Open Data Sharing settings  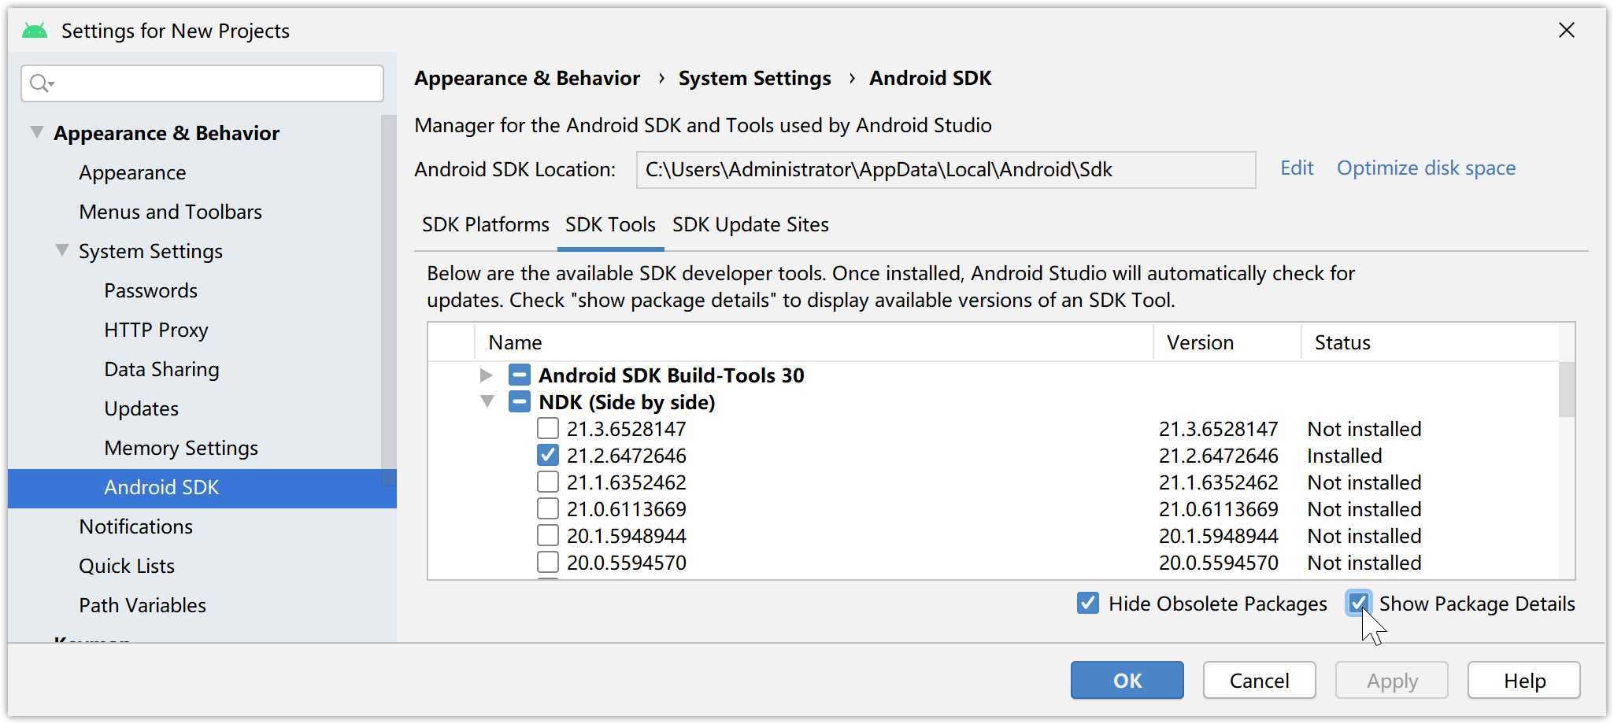(x=161, y=369)
